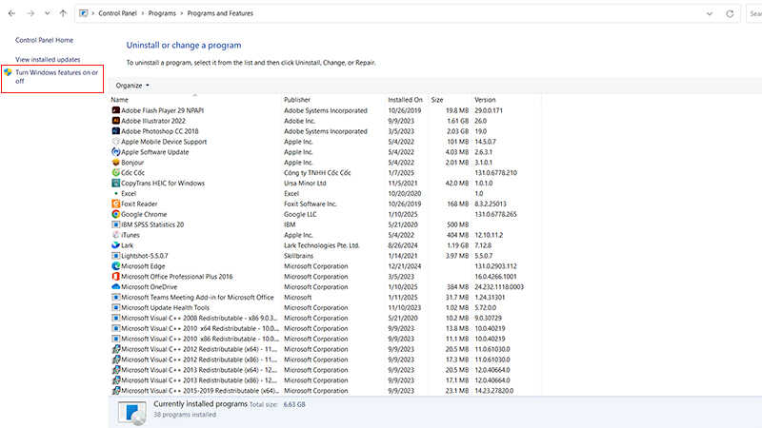Open Turn Windows features on or off

[x=57, y=77]
